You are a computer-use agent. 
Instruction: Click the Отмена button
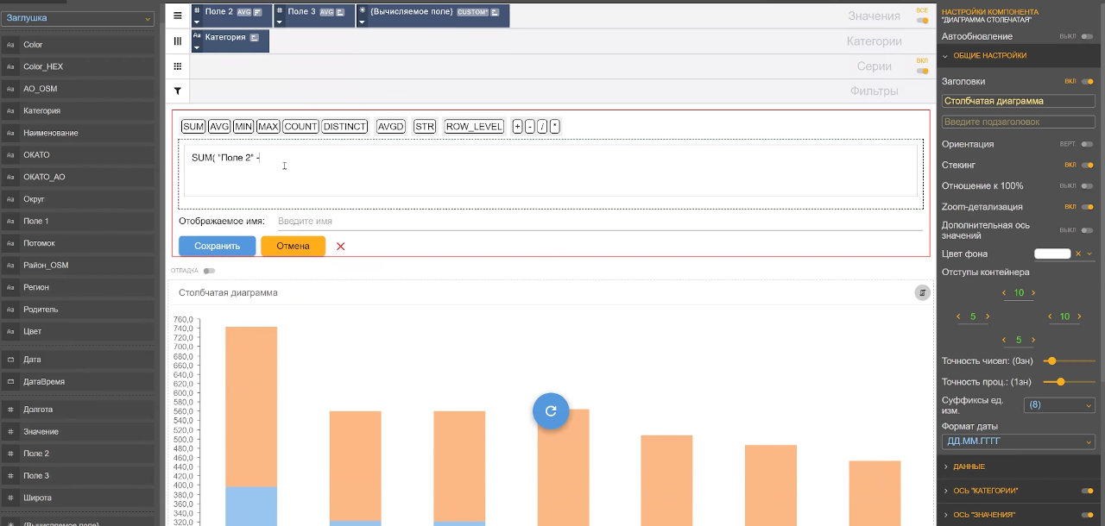pyautogui.click(x=293, y=246)
